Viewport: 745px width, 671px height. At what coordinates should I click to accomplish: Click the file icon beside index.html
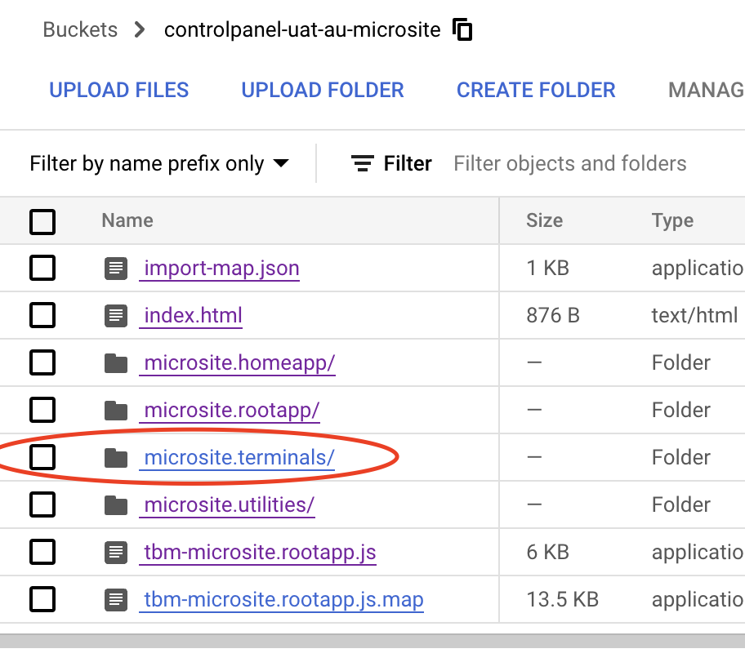tap(116, 315)
